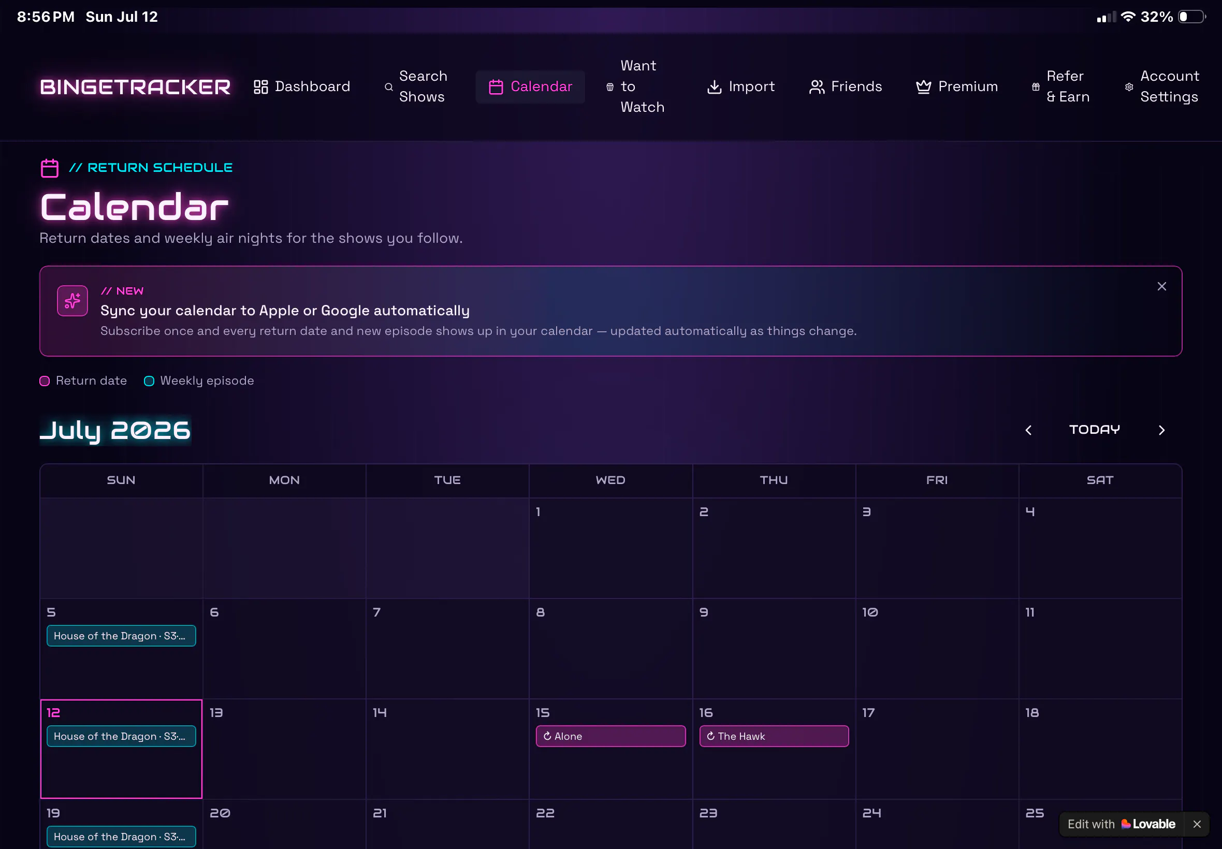
Task: Click the return icon on The Hawk
Action: [711, 736]
